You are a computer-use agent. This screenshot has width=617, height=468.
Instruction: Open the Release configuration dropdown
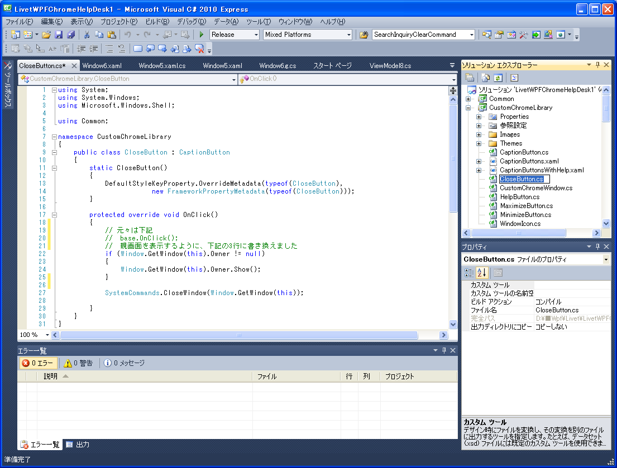pos(256,35)
